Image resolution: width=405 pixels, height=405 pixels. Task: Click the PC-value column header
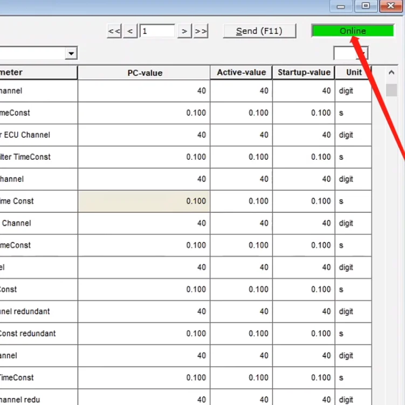144,73
